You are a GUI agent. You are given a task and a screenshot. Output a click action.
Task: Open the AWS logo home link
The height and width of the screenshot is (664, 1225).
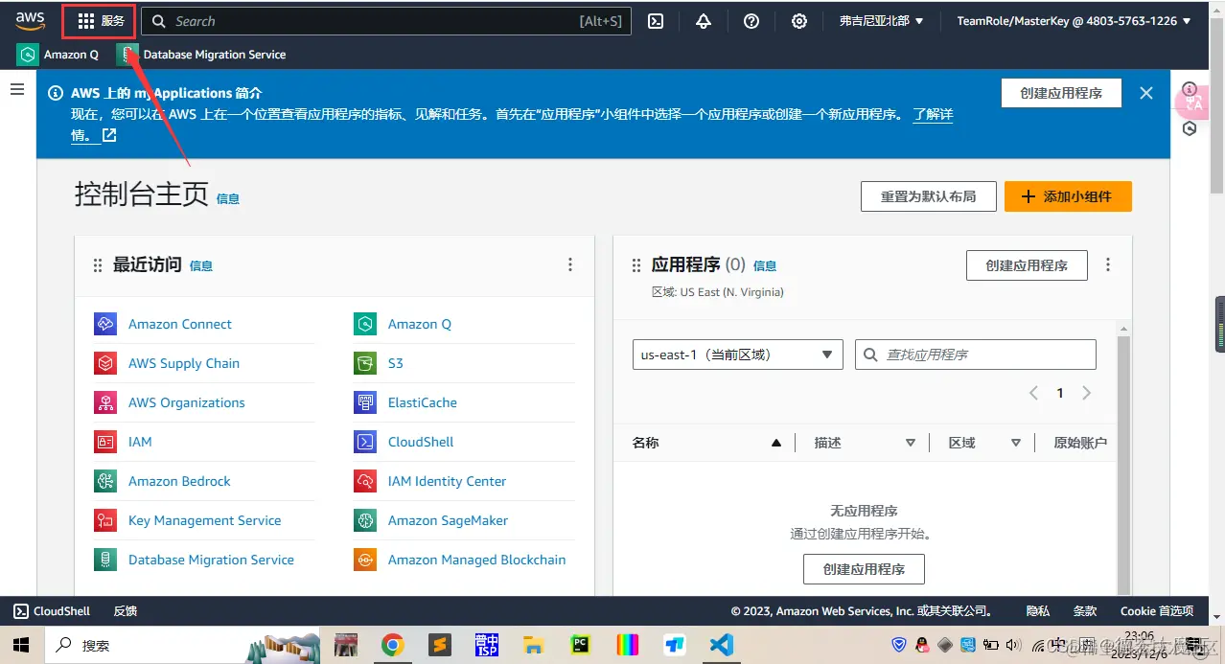coord(30,20)
